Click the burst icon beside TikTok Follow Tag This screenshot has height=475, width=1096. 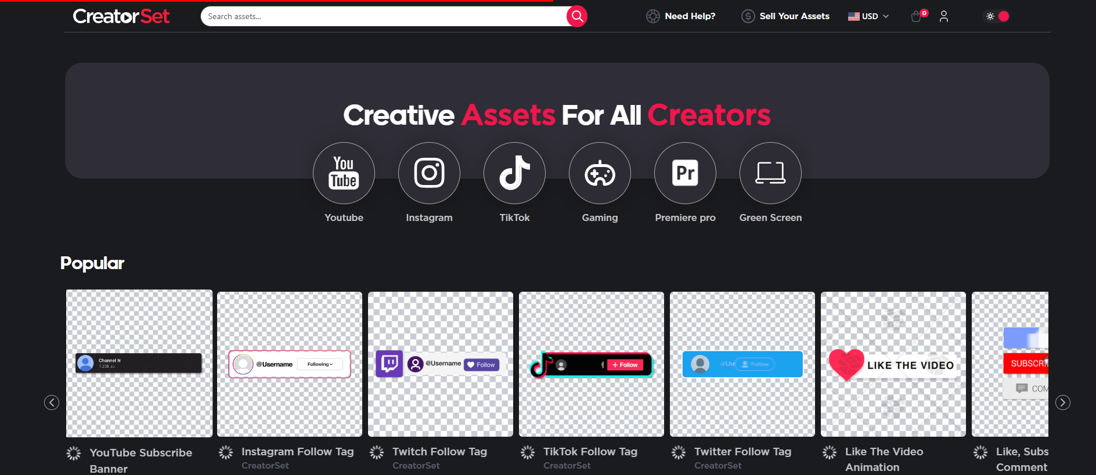point(528,452)
